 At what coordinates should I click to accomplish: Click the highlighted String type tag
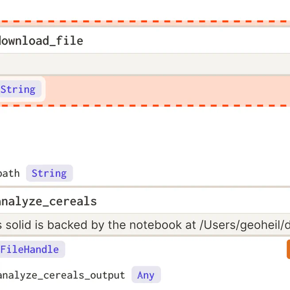pos(18,89)
